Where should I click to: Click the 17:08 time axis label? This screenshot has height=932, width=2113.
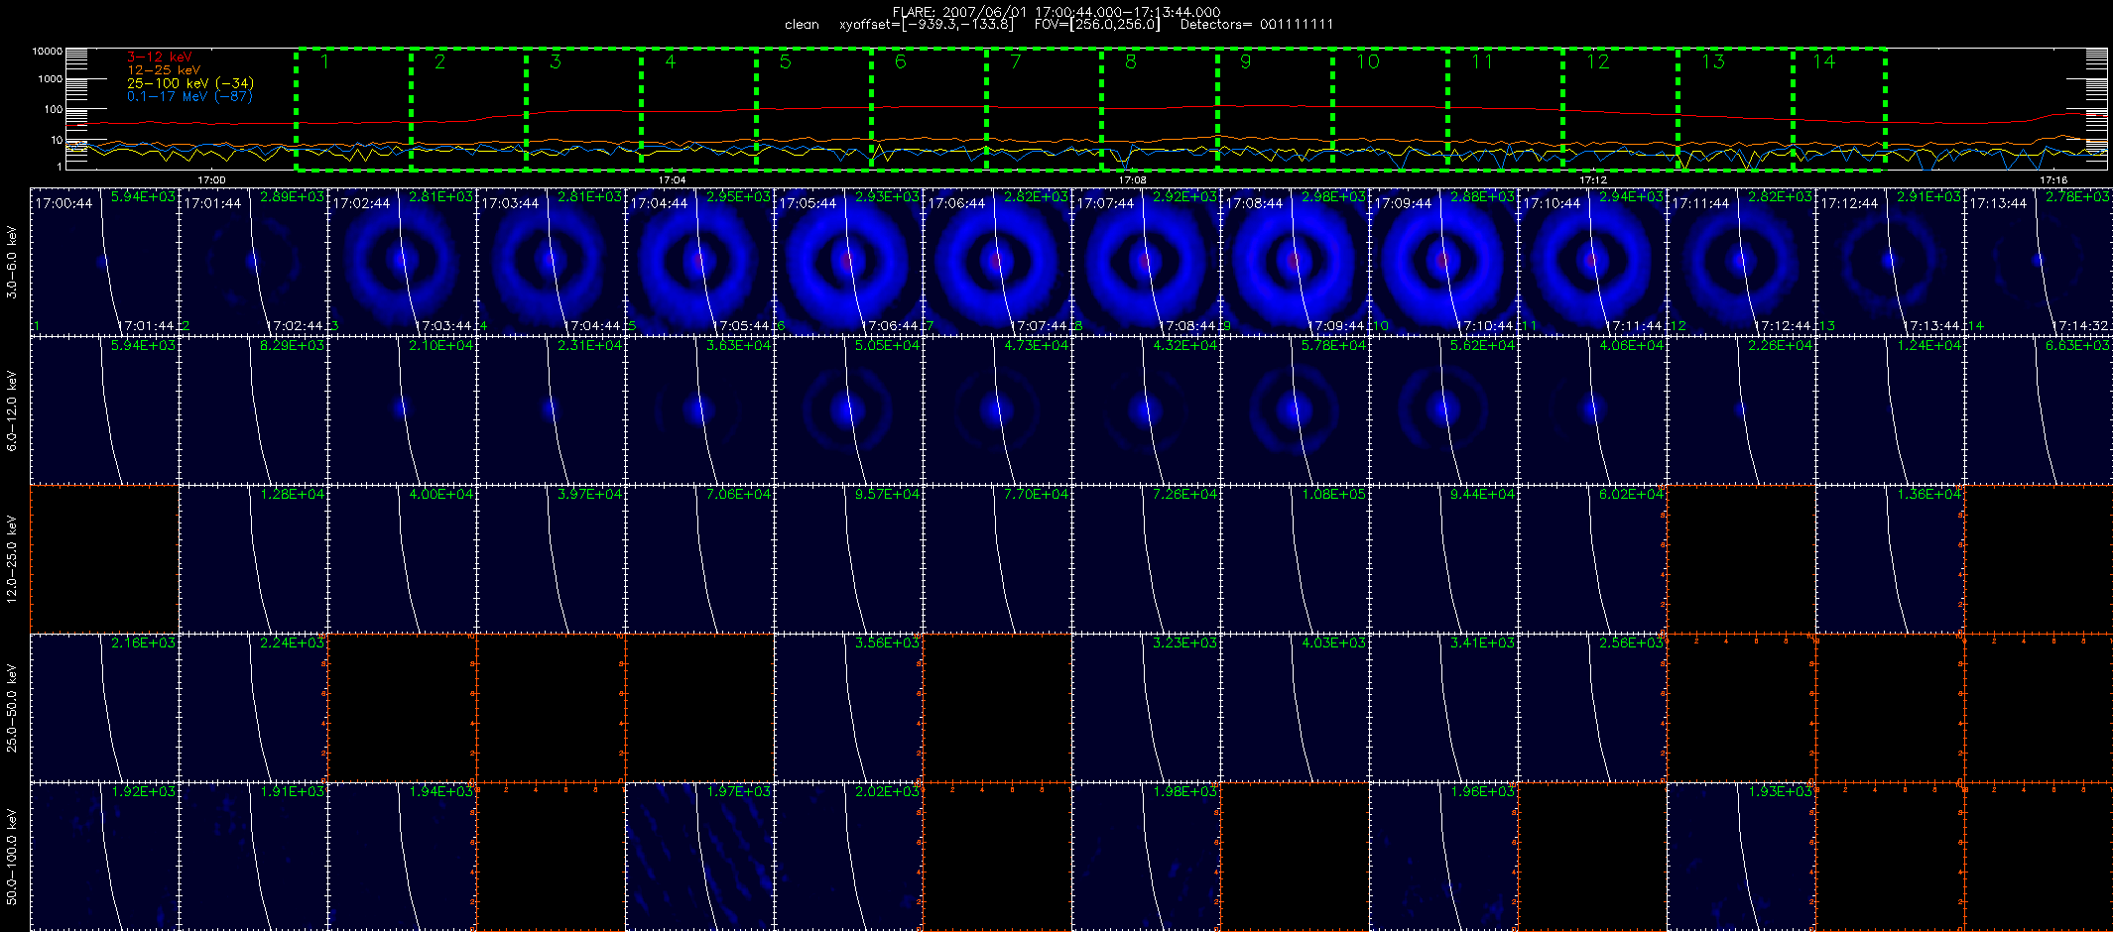pyautogui.click(x=1132, y=180)
